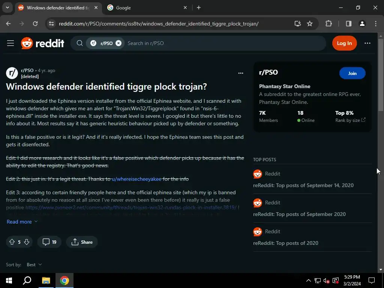This screenshot has height=288, width=384.
Task: Open the Sort by Best dropdown
Action: (x=34, y=265)
